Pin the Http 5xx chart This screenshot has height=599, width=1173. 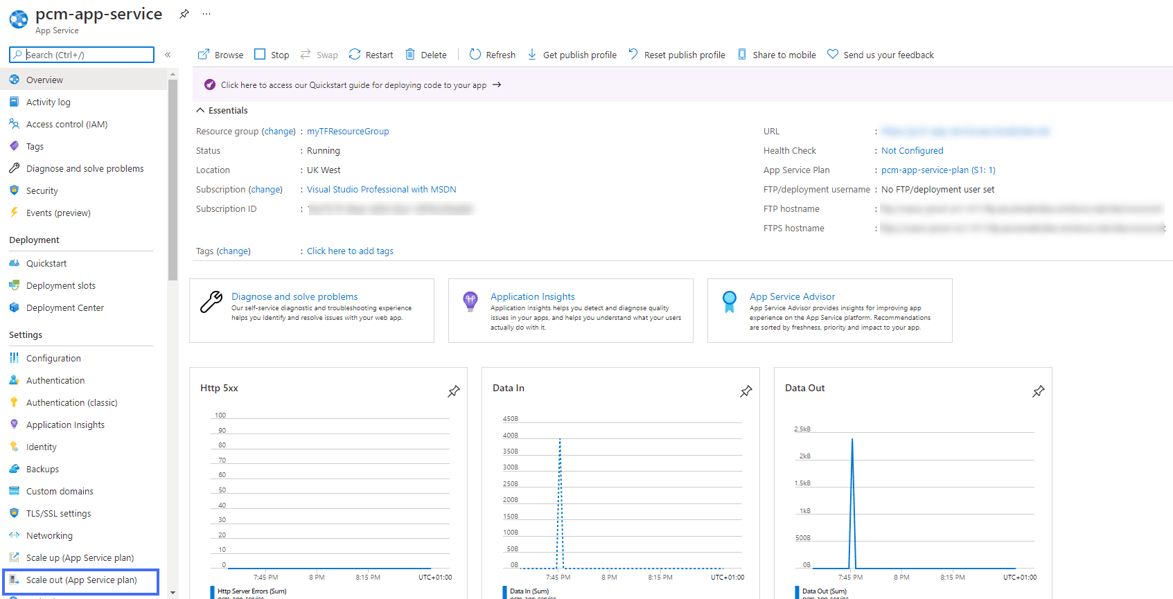(x=454, y=391)
